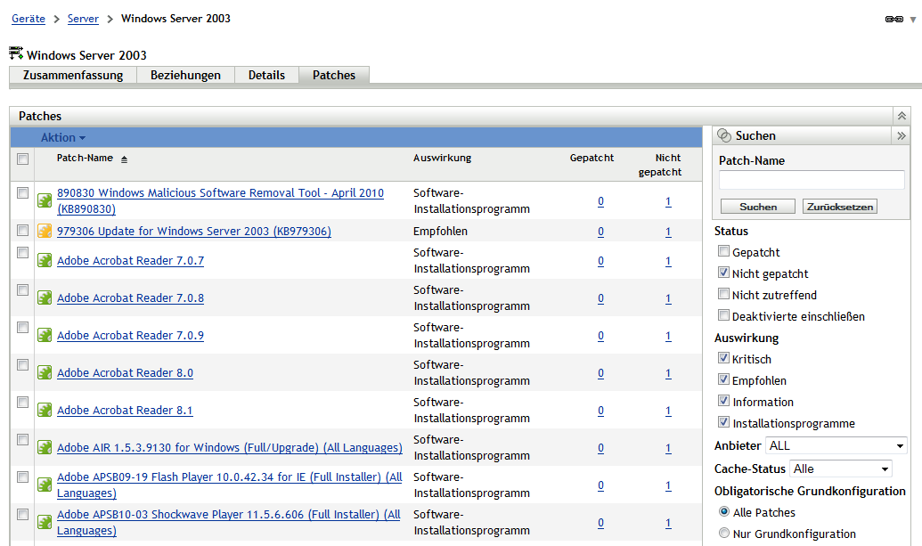Switch to the Beziehungen tab
The image size is (922, 546).
pos(185,76)
